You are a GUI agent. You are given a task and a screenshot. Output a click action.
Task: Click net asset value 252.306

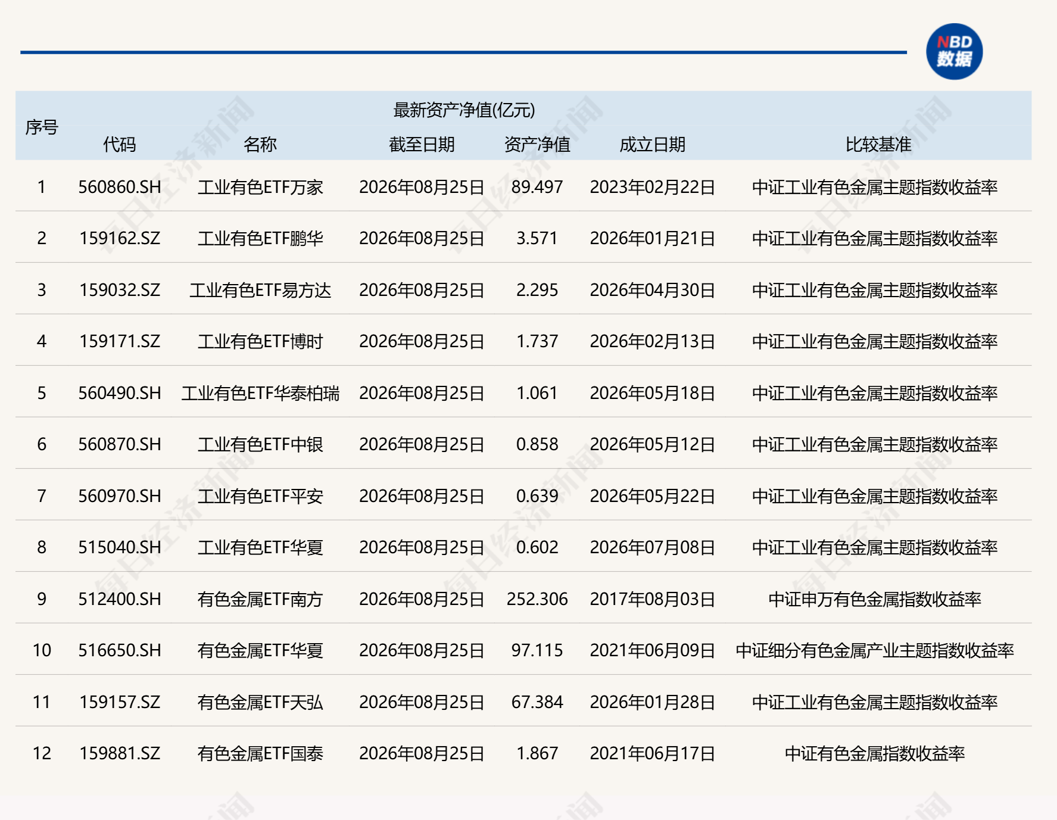tap(537, 599)
